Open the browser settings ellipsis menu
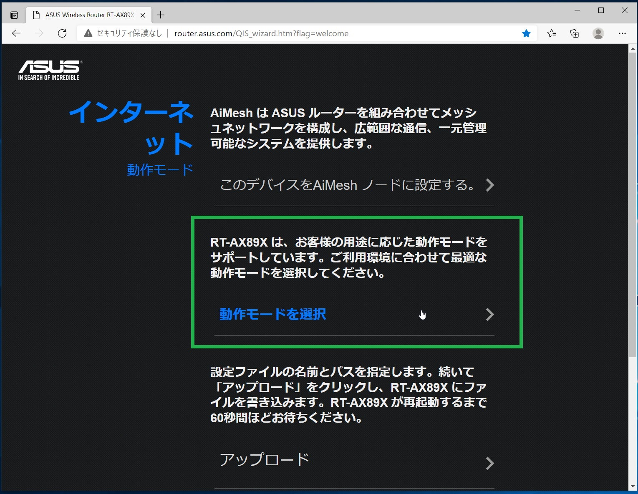Screen dimensions: 638x494 pos(622,33)
